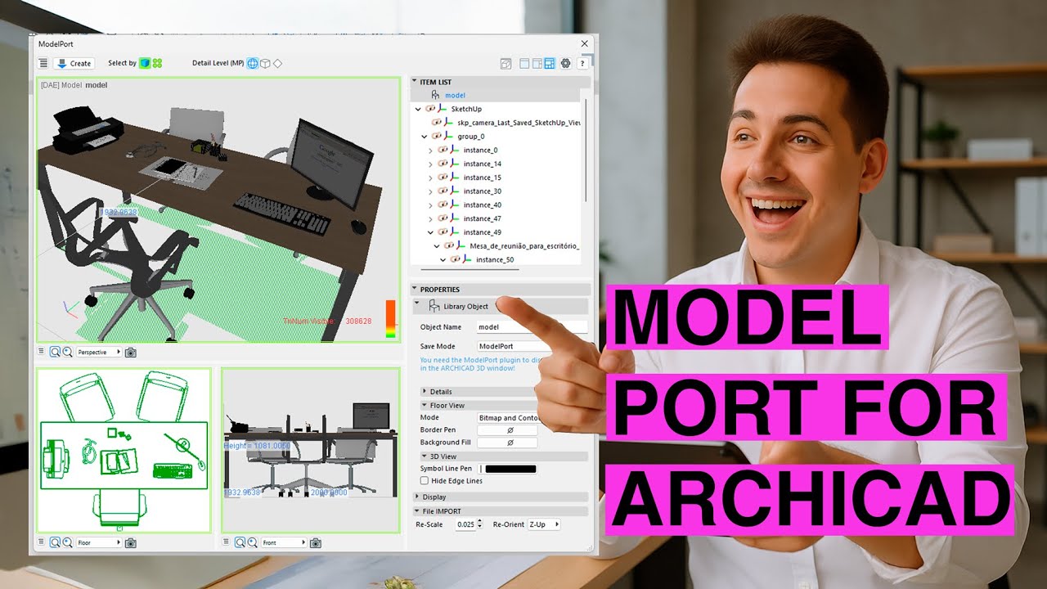Click the Create button
1047x589 pixels.
74,63
